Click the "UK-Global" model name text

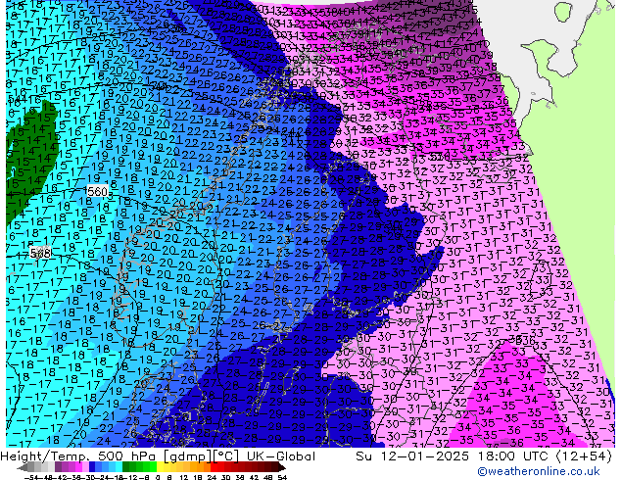click(281, 456)
